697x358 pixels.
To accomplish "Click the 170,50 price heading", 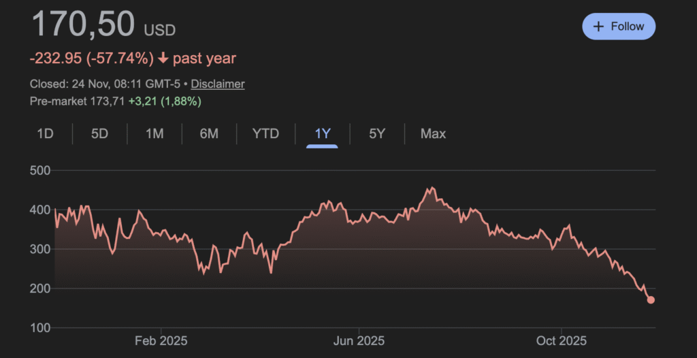I will [82, 25].
